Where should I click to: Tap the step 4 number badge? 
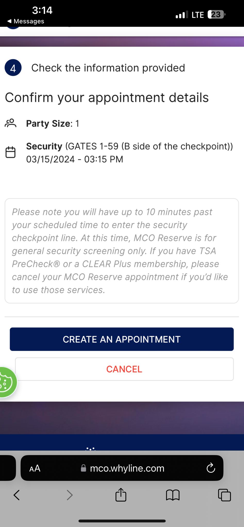pyautogui.click(x=13, y=68)
